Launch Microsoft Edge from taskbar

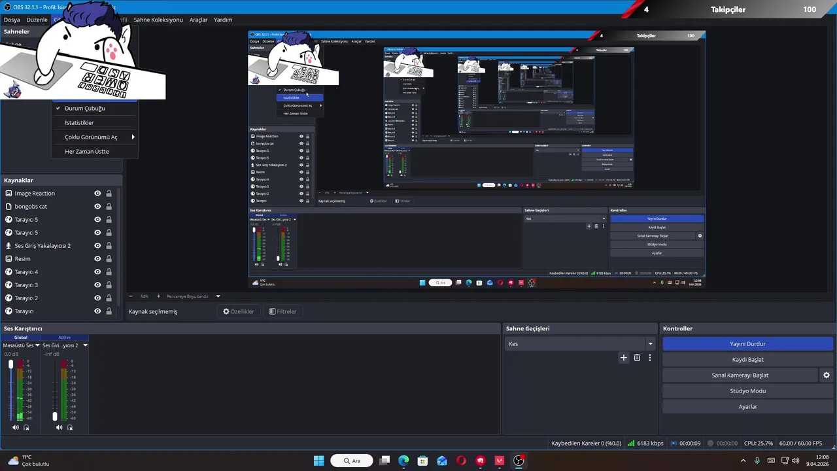click(403, 461)
